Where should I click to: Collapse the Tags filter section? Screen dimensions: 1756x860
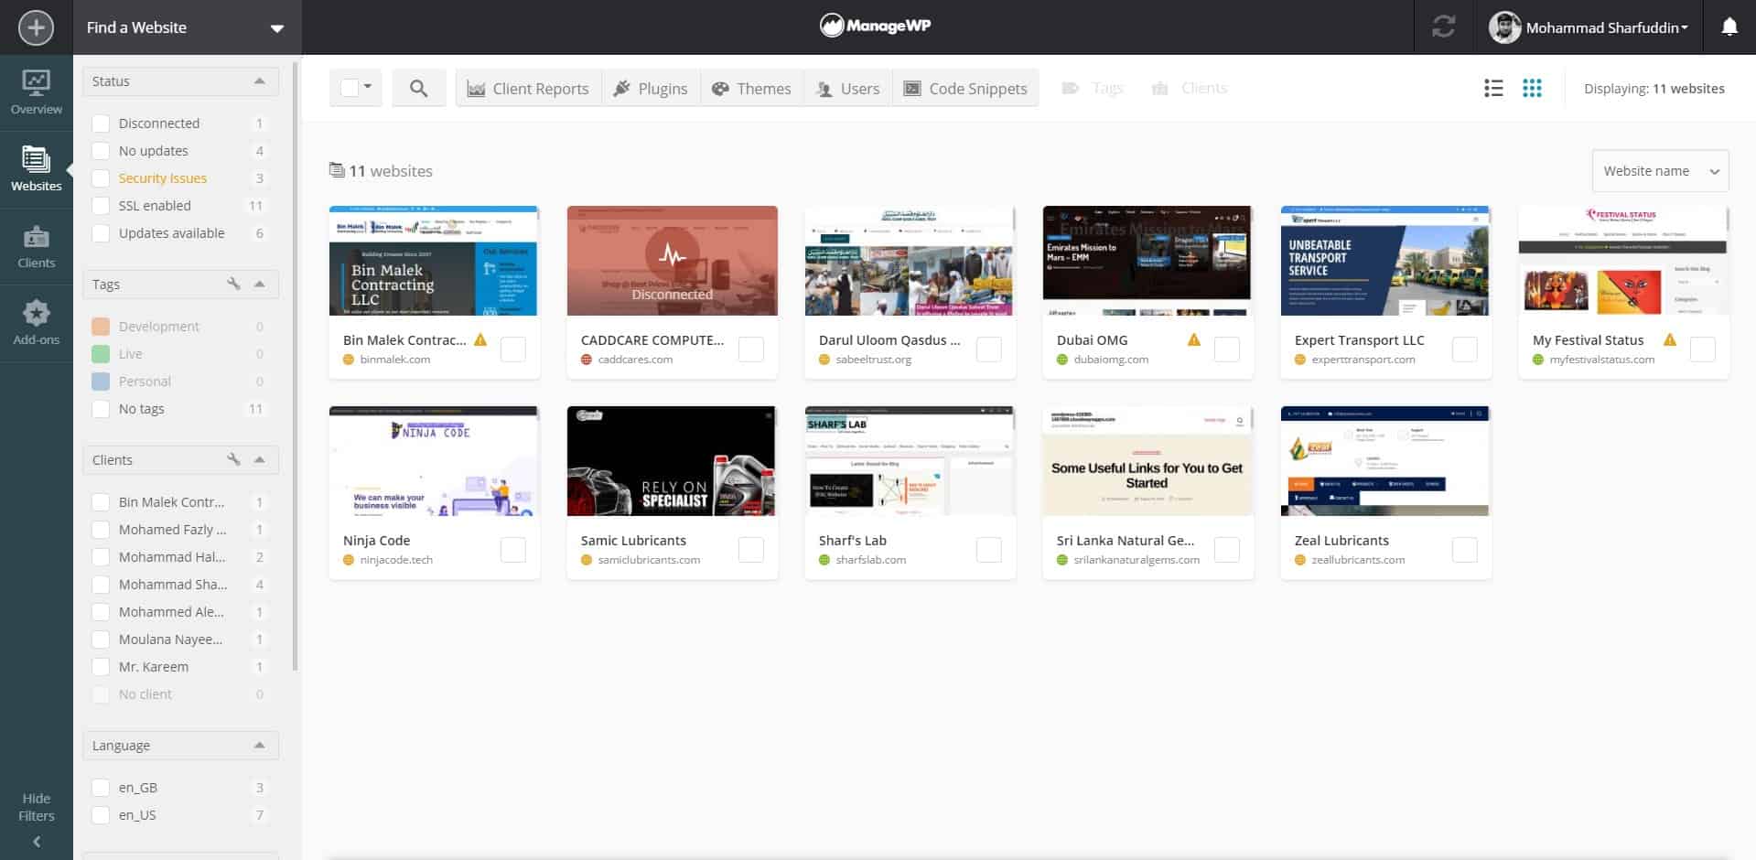click(x=260, y=284)
